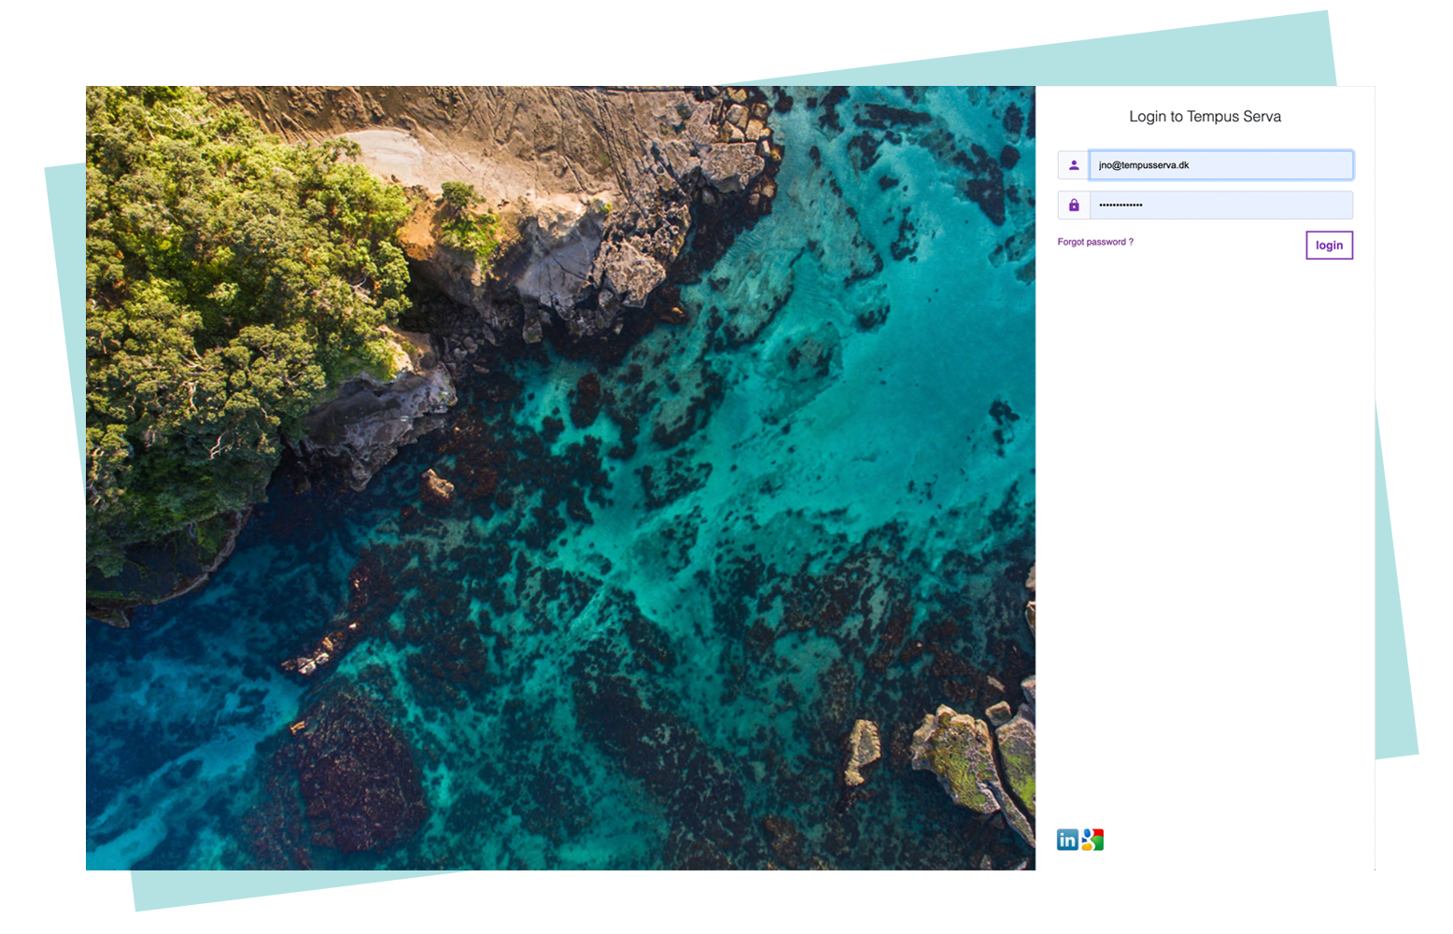Open the Forgot password ? link
The image size is (1453, 934).
pyautogui.click(x=1095, y=242)
